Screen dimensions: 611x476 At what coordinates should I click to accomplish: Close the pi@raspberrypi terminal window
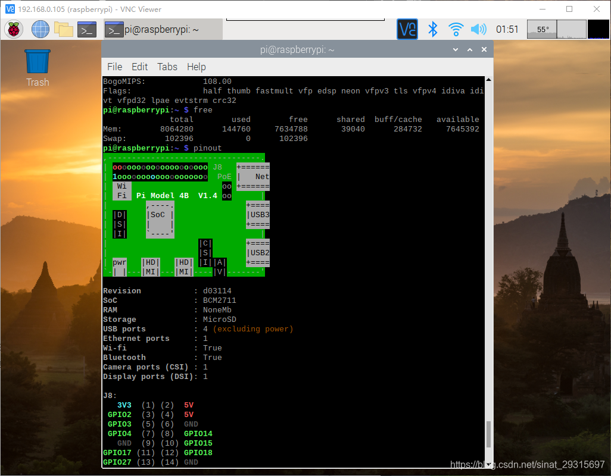[x=484, y=49]
